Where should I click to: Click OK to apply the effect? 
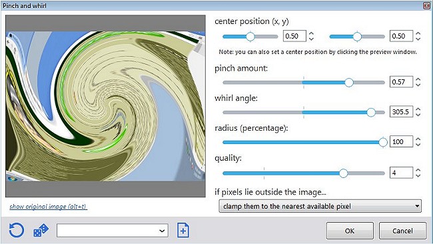[x=350, y=231]
